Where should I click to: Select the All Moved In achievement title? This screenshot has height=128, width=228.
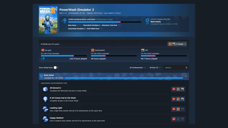coord(55,88)
